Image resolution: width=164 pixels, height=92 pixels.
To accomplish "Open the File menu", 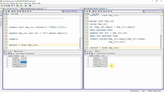I will pos(1,3).
